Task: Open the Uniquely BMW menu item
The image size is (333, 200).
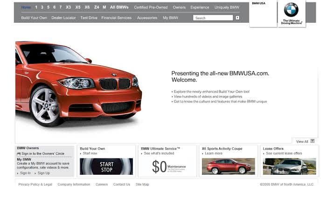Action: click(227, 7)
